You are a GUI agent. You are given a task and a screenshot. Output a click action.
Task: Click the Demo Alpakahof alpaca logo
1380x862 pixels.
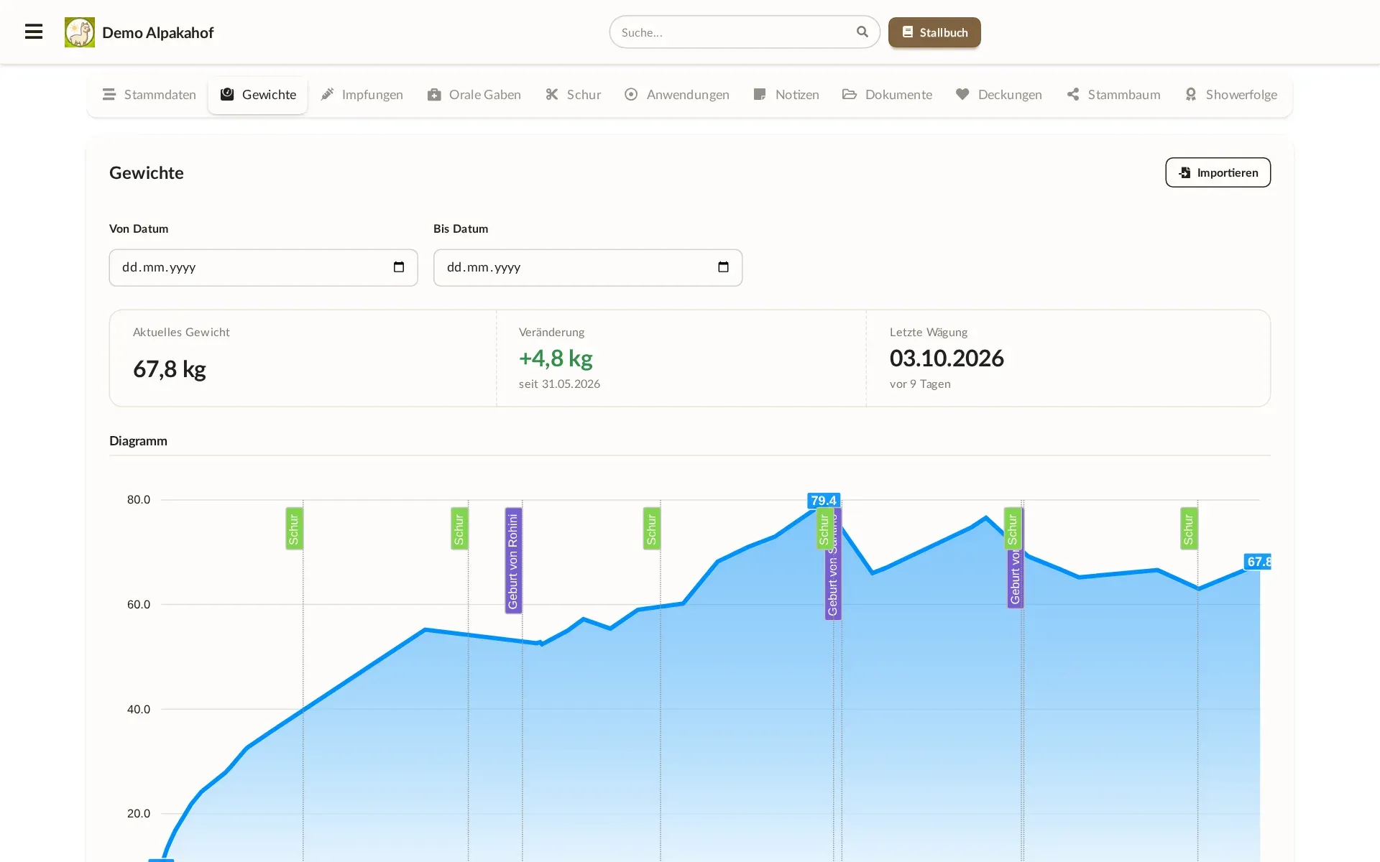coord(80,32)
